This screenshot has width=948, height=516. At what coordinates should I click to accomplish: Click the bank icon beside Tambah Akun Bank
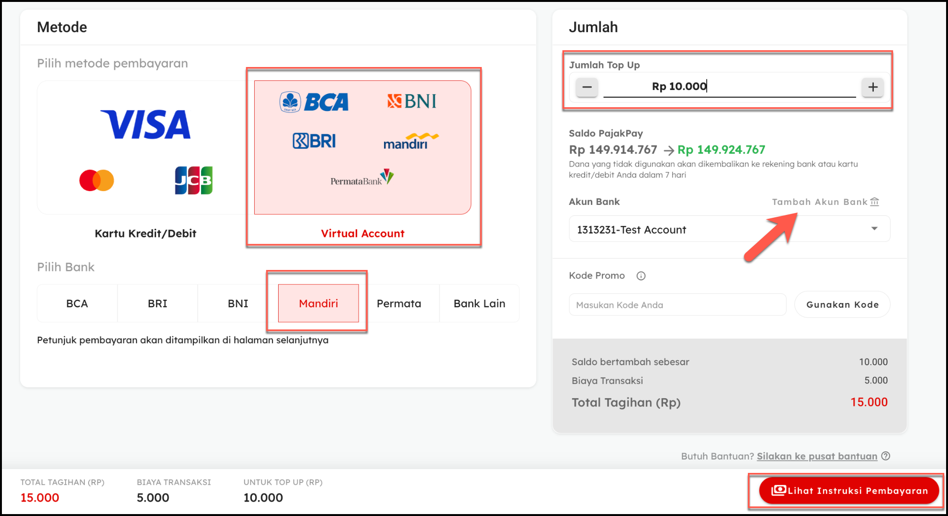point(874,202)
